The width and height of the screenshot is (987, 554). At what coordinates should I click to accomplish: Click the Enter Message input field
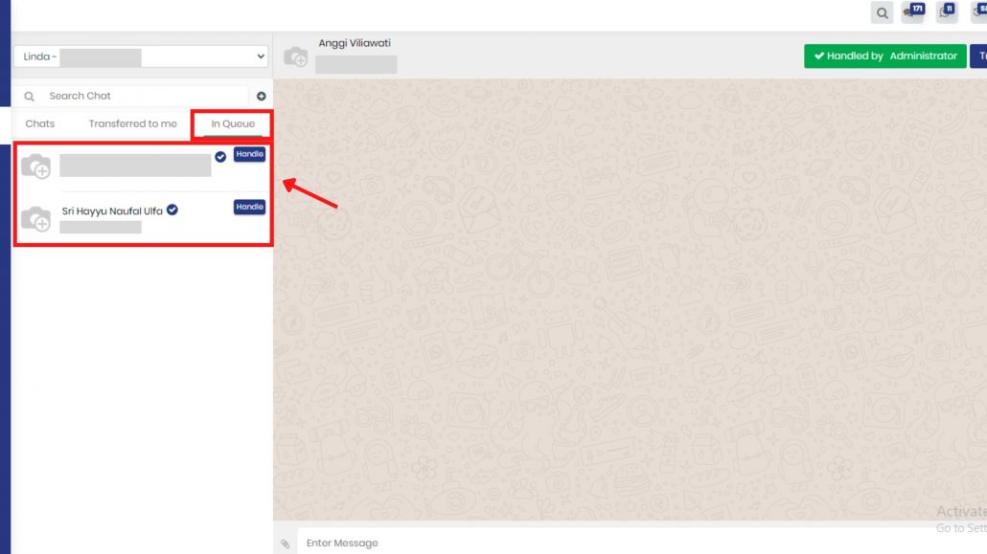coord(642,543)
